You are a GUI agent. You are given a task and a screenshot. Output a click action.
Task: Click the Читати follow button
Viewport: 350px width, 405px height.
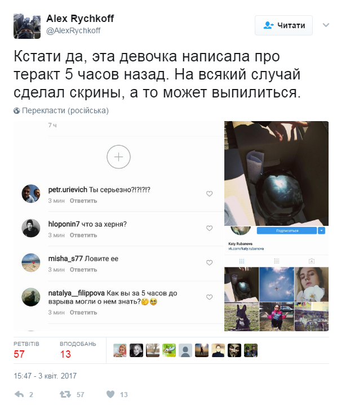[x=283, y=25]
